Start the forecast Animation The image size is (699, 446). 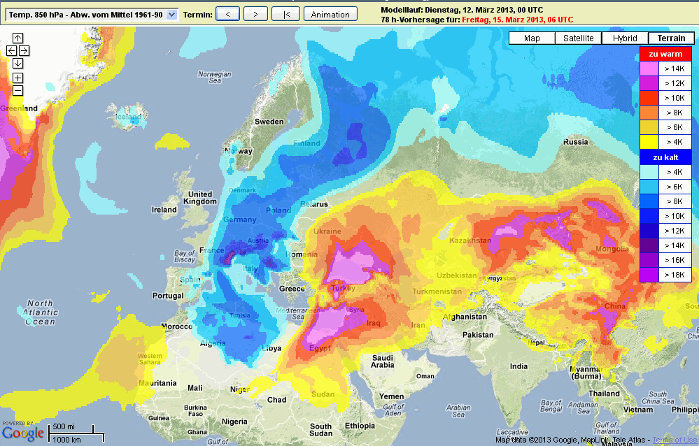coord(331,14)
